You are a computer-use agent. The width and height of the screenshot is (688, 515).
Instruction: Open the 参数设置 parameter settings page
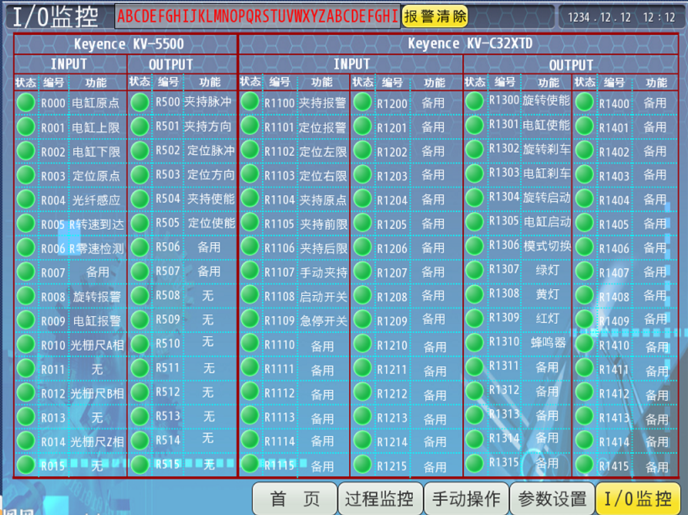click(x=552, y=498)
